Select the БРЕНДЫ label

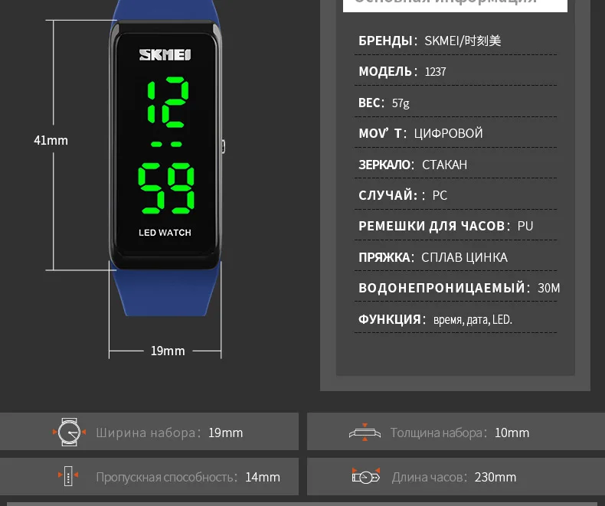click(385, 41)
